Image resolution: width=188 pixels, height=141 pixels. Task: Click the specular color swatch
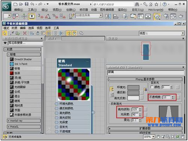[x=133, y=98]
